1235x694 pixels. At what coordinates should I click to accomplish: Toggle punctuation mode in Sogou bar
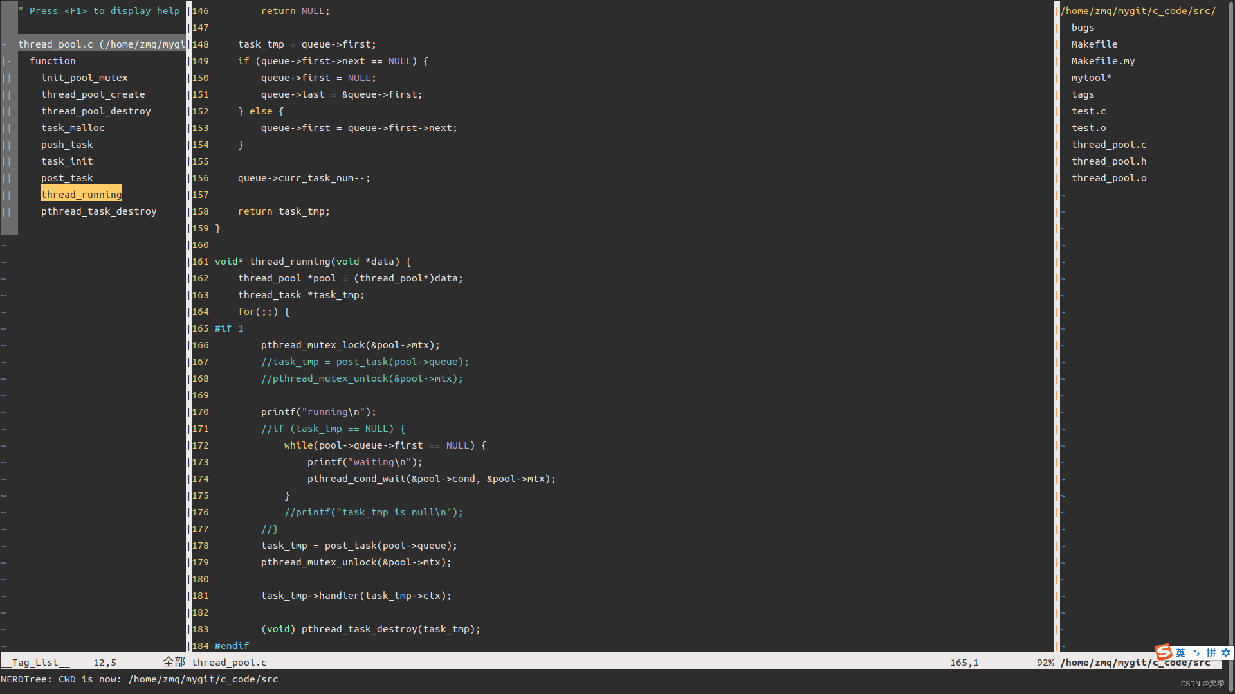(x=1196, y=653)
